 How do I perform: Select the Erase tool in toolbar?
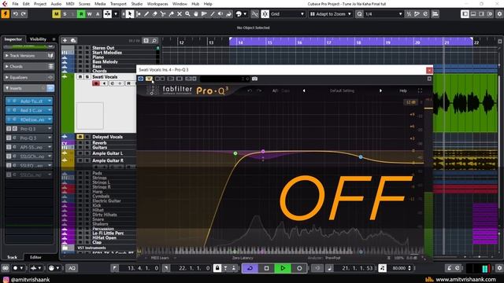pos(154,14)
